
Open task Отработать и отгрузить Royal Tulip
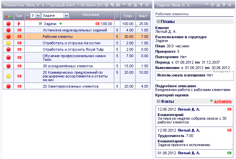pos(73,49)
